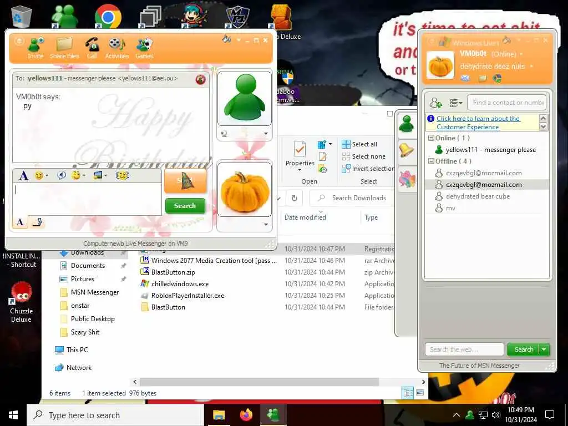Click yellows111's green display picture
The width and height of the screenshot is (568, 426).
(245, 99)
